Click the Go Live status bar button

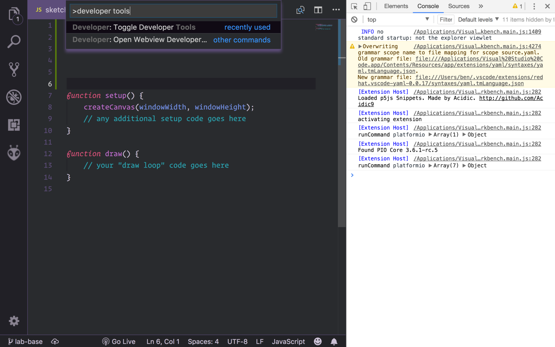coord(119,342)
